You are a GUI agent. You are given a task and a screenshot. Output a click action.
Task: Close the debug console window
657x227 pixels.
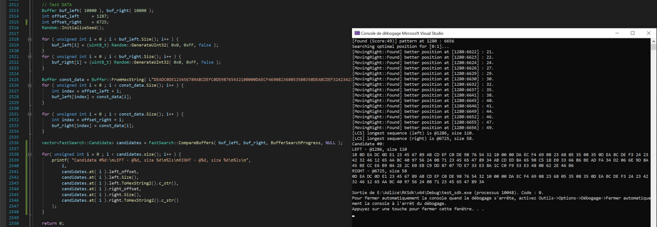tap(649, 33)
